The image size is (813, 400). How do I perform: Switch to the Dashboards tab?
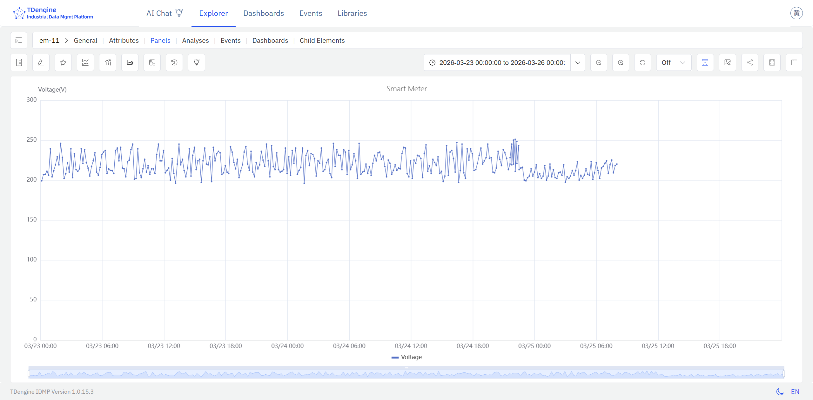pos(263,13)
